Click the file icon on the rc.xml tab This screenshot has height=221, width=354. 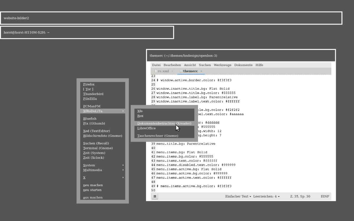point(156,71)
